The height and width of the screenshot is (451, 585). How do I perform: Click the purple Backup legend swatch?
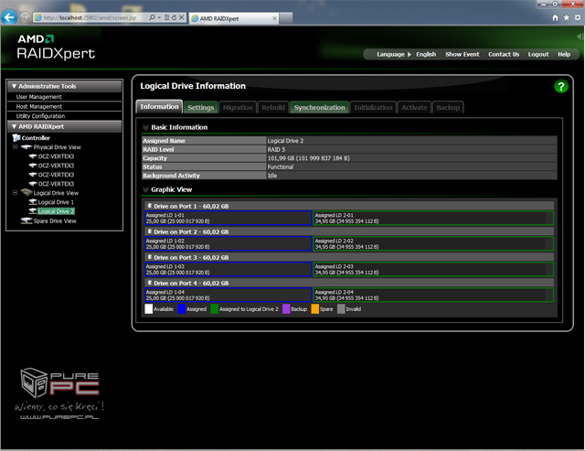point(286,309)
